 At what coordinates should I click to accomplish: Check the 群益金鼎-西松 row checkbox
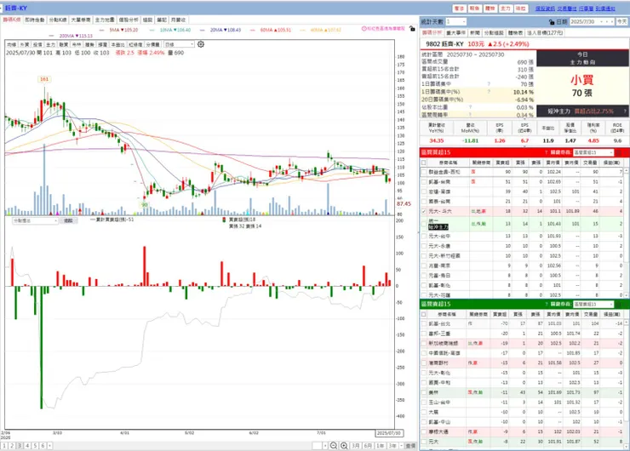[x=424, y=172]
